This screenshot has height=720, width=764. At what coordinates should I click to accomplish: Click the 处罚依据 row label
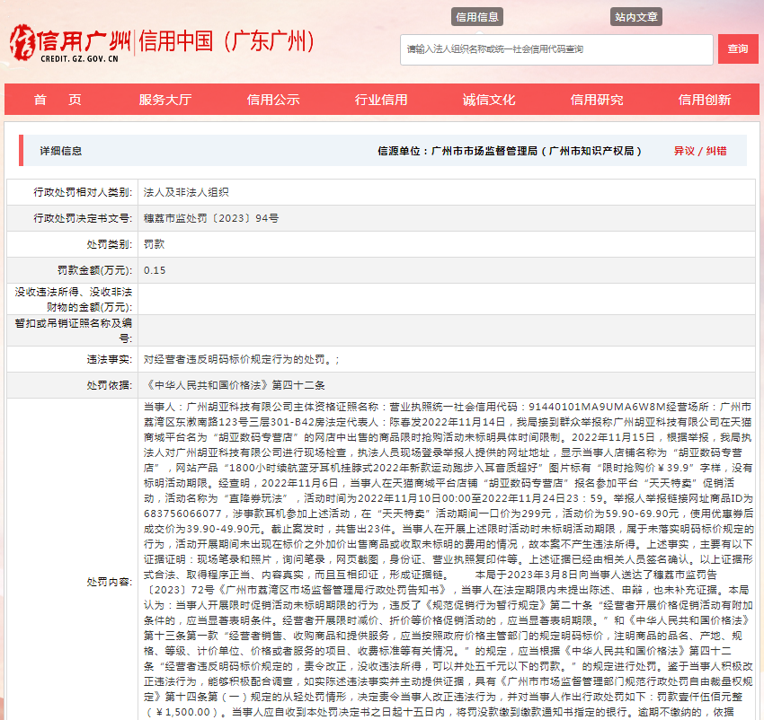[x=110, y=385]
